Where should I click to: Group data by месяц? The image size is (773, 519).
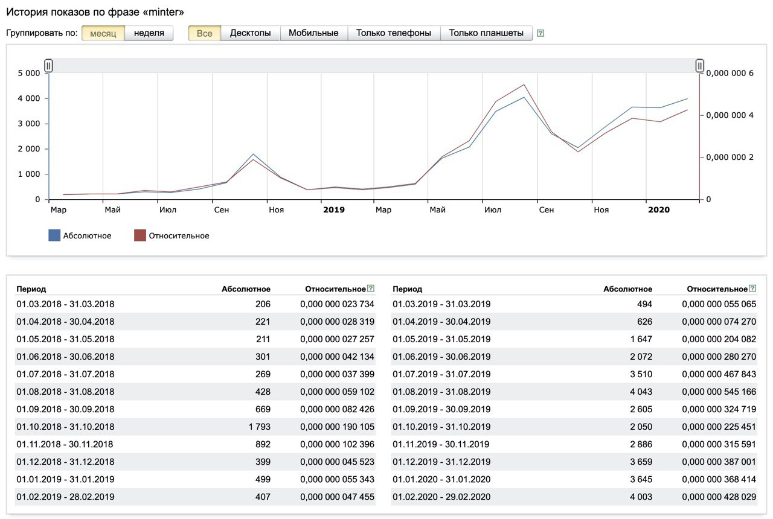[103, 33]
